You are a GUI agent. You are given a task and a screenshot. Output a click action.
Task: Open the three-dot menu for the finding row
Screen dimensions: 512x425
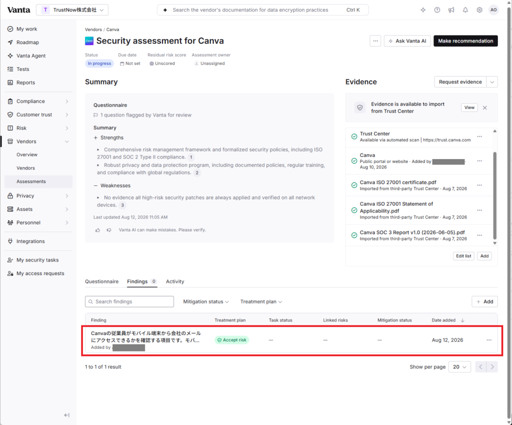point(488,340)
